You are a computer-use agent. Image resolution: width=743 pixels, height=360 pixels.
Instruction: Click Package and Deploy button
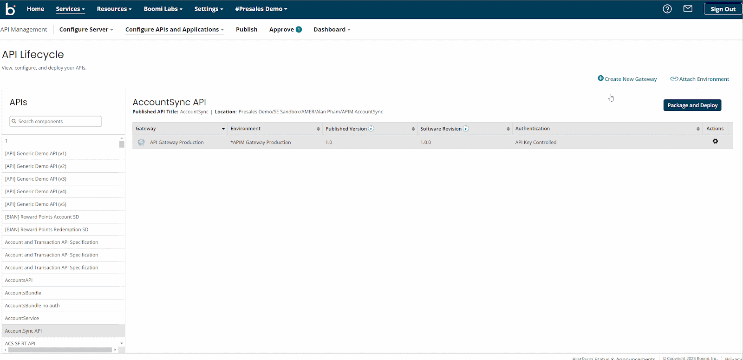point(692,105)
